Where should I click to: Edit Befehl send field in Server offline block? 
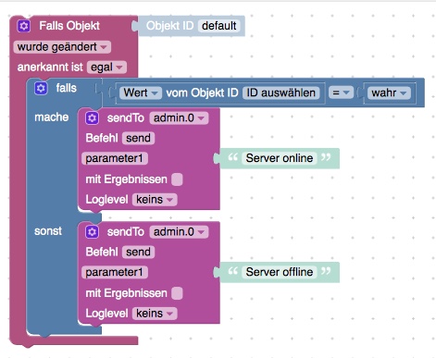click(138, 252)
